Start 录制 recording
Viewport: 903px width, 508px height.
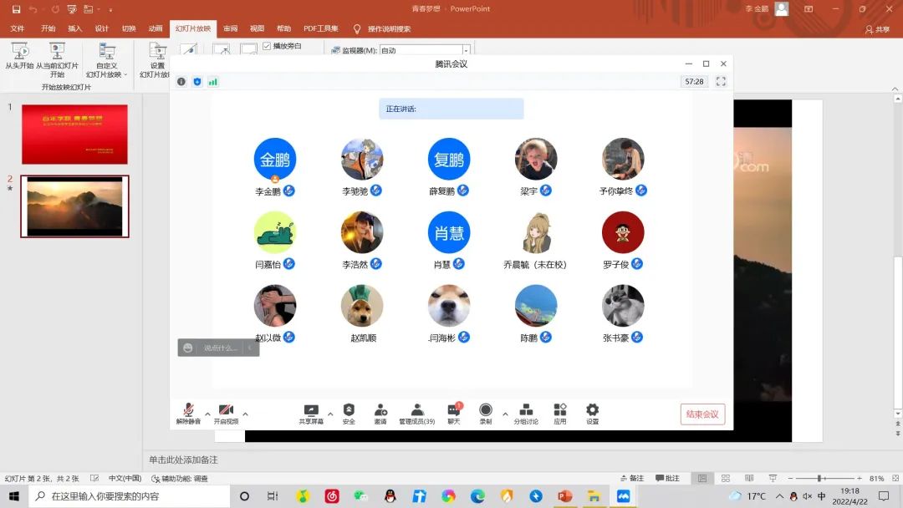click(x=486, y=413)
